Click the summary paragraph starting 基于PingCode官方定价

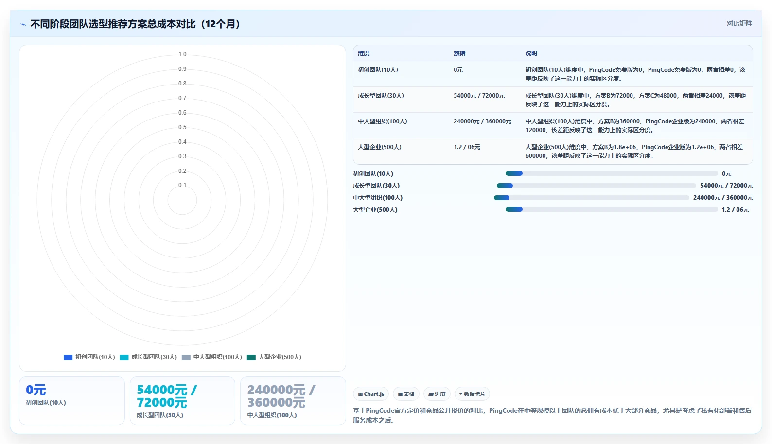click(552, 415)
